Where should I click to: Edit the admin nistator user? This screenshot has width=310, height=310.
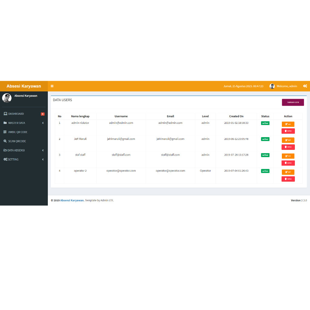(x=288, y=124)
